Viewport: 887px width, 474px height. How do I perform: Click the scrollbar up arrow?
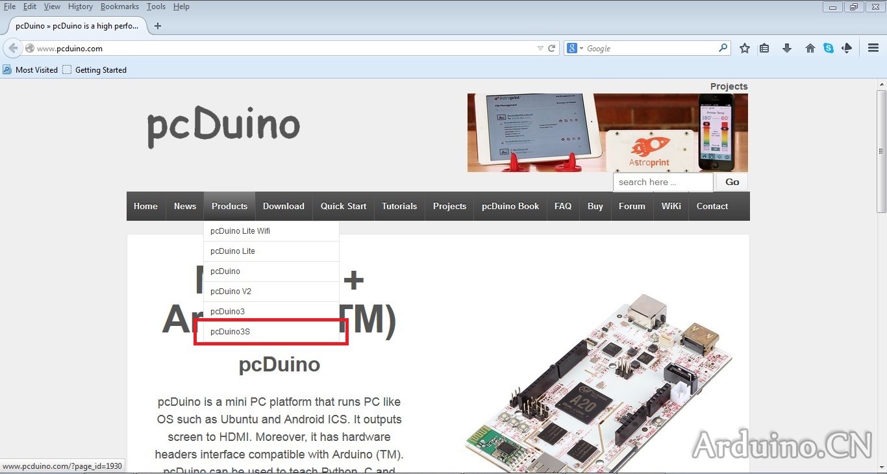click(x=882, y=84)
